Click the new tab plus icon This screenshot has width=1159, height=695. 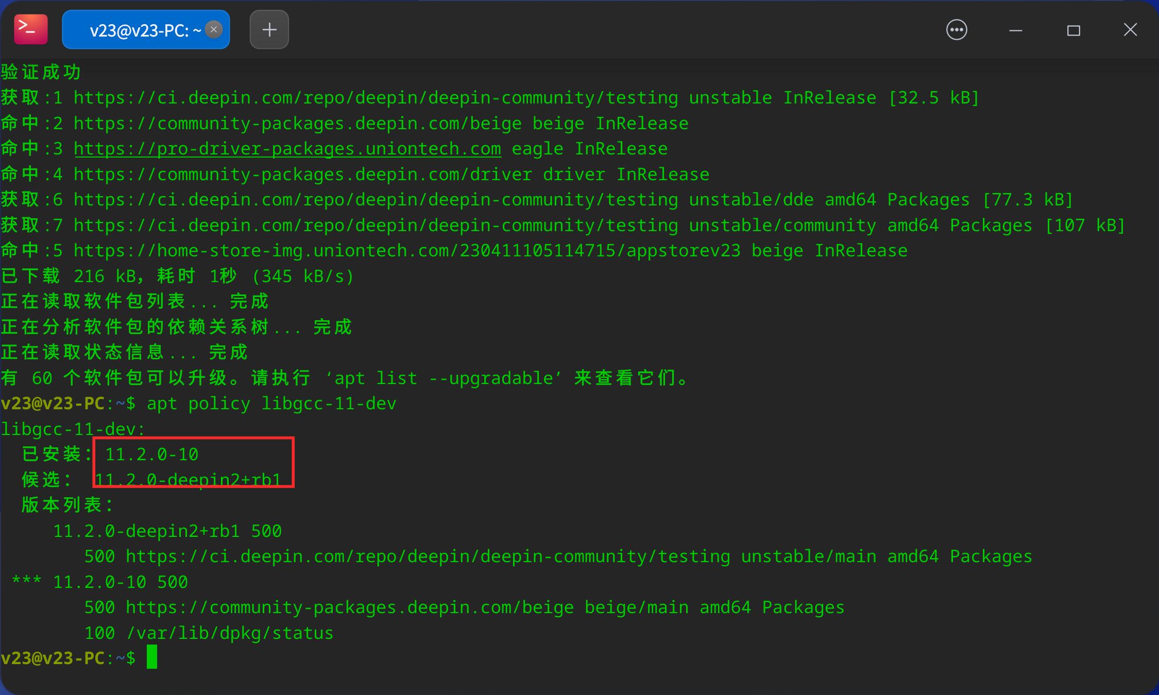click(268, 29)
